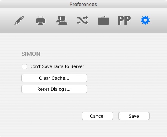This screenshot has width=167, height=137.
Task: Show the randomize arrows tab settings
Action: coord(82,20)
